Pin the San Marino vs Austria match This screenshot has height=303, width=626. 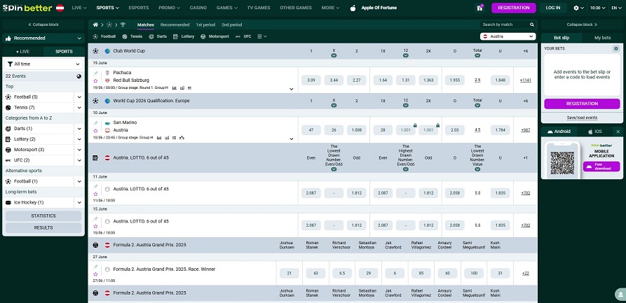point(95,122)
